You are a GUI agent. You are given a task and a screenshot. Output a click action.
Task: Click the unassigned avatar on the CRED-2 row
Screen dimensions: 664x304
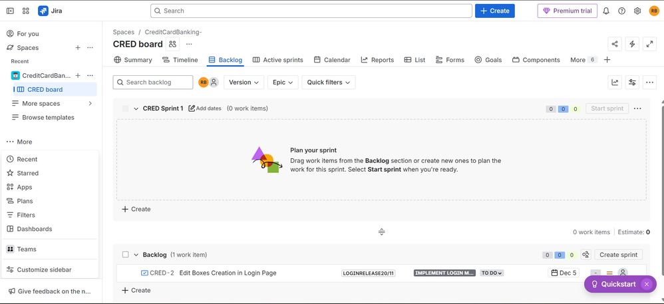coord(622,273)
